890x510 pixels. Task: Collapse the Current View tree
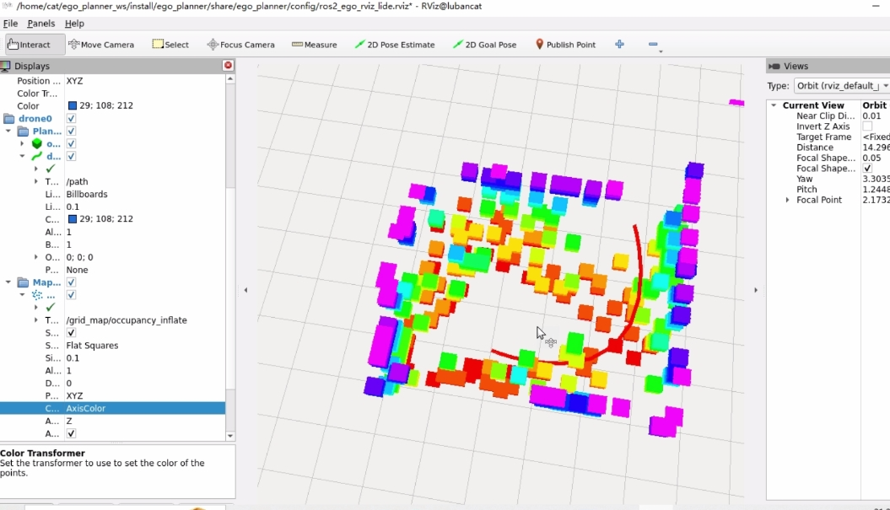(774, 105)
